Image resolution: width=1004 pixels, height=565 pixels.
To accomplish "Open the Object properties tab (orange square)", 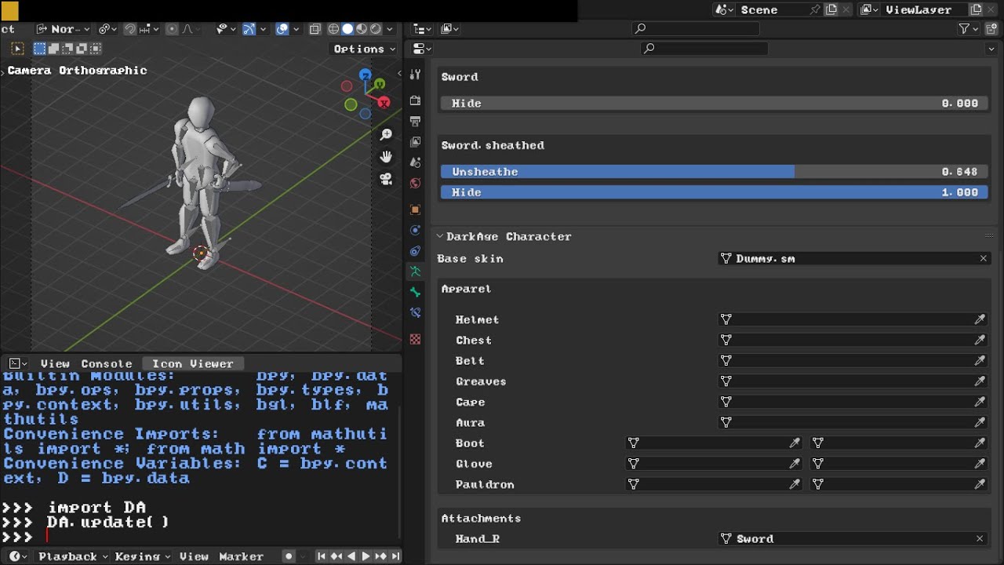I will (x=416, y=210).
